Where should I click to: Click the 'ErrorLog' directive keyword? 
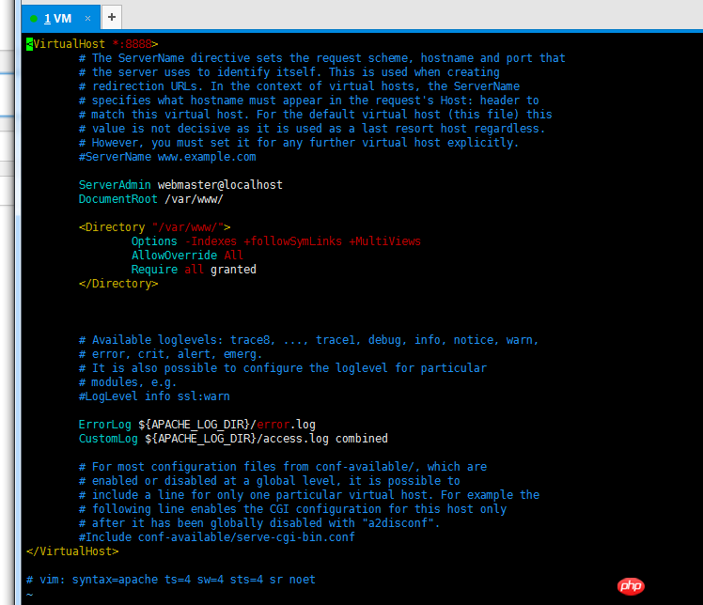(x=105, y=425)
